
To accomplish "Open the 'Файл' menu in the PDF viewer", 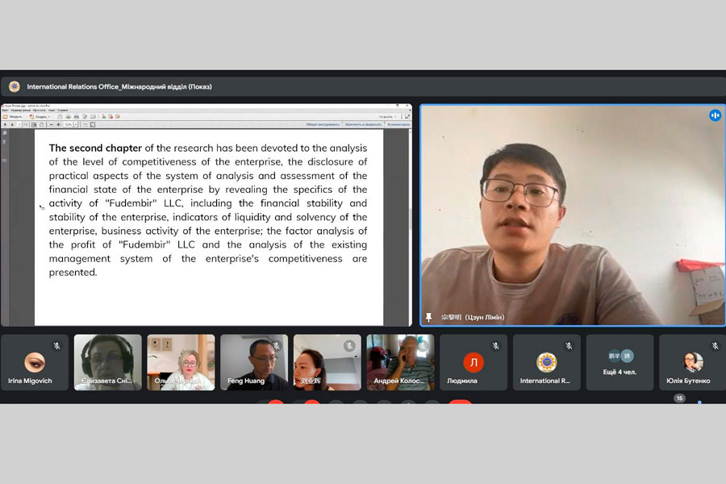I will [x=5, y=111].
